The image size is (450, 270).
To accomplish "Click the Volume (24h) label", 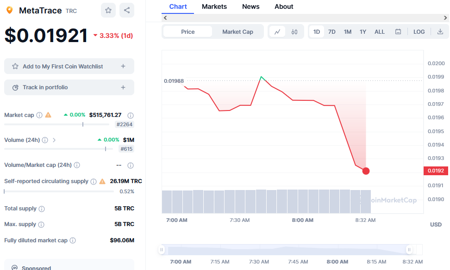I will point(22,140).
